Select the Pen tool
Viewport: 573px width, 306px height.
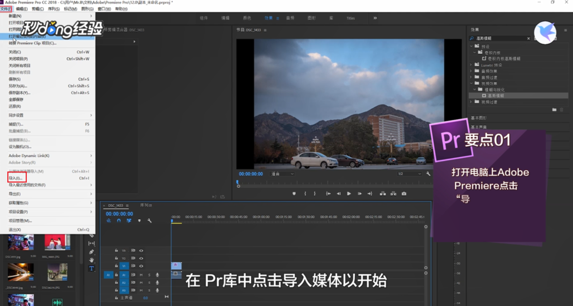(91, 252)
